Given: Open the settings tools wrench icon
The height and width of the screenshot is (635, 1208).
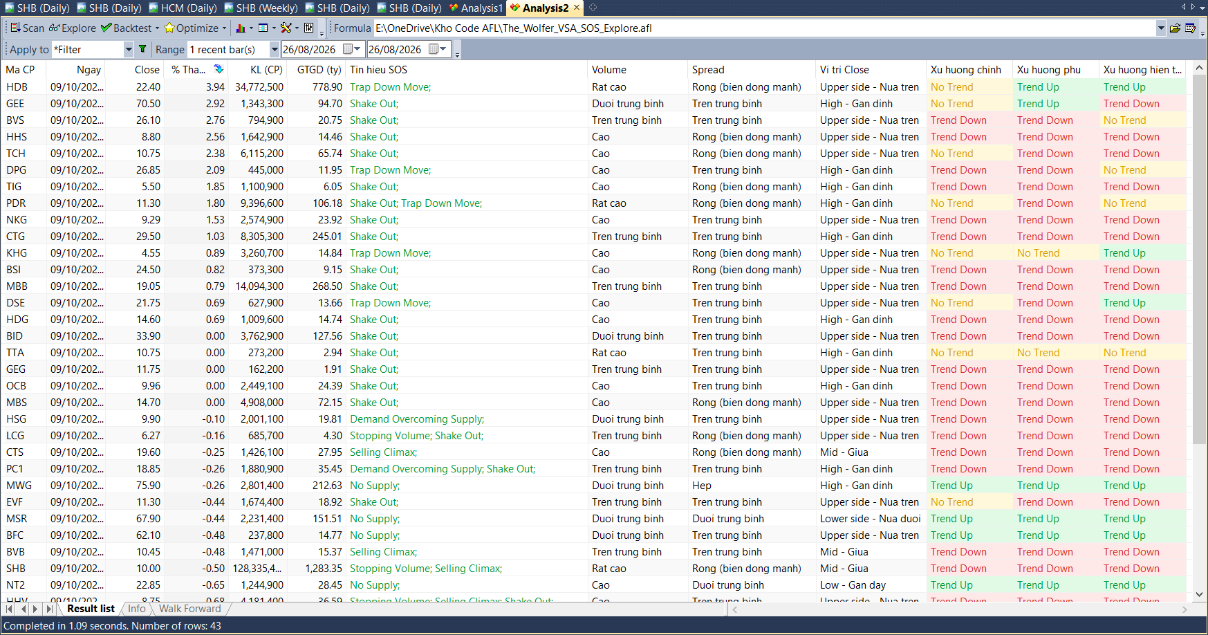Looking at the screenshot, I should pos(286,28).
